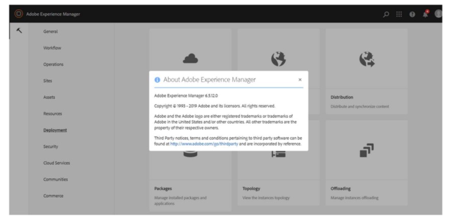Screen dimensions: 455x222
Task: Open the search magnifier in header
Action: click(386, 14)
